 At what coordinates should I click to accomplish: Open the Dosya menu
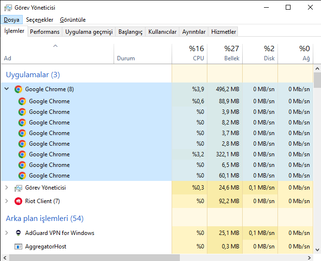pyautogui.click(x=11, y=20)
